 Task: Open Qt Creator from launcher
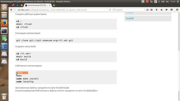[x=4, y=38]
